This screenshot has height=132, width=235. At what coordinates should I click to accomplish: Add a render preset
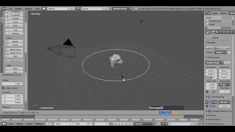coord(225,63)
